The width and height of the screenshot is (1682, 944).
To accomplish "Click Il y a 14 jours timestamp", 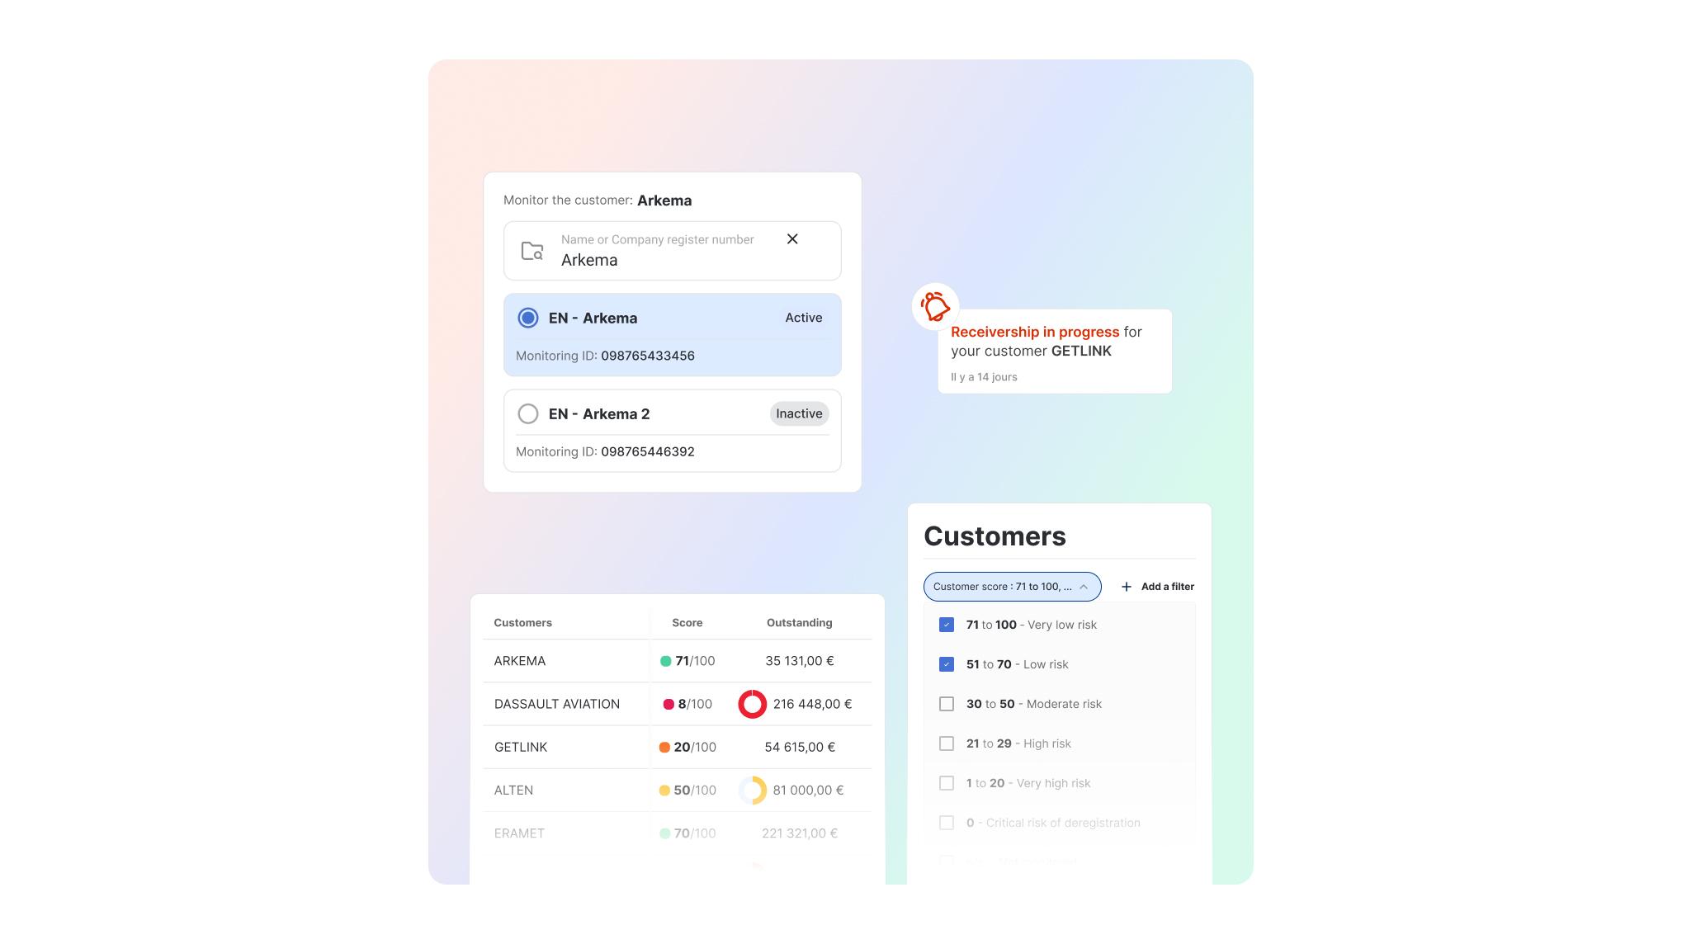I will point(984,377).
